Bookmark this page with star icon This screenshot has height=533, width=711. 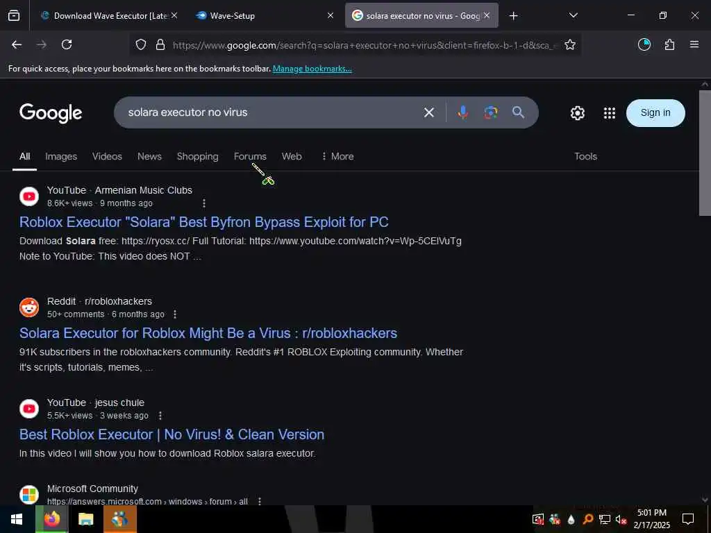tap(570, 45)
